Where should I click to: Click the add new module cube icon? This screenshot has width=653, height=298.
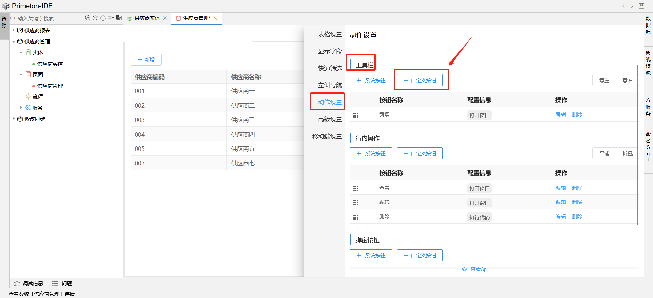pyautogui.click(x=95, y=18)
